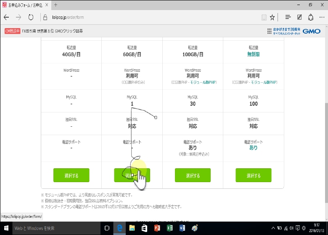This screenshot has height=235, width=328.
Task: Click 選択する under the 無制限 plan
Action: tap(254, 175)
